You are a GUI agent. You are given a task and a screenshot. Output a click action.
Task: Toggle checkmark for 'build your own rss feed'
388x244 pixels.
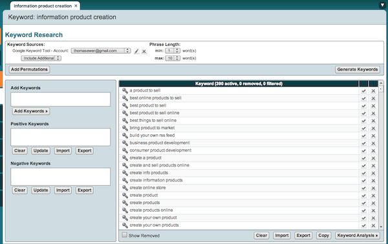tap(363, 136)
